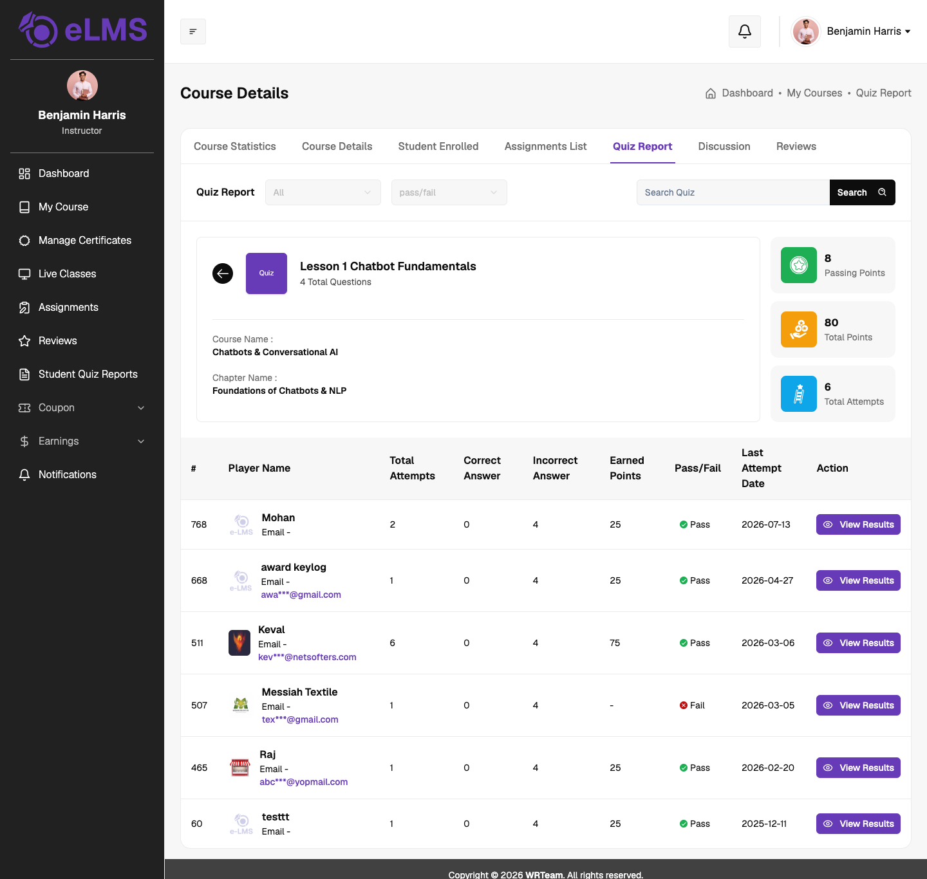Click the Dashboard grid icon in sidebar
Screen dimensions: 927x879
[24, 174]
